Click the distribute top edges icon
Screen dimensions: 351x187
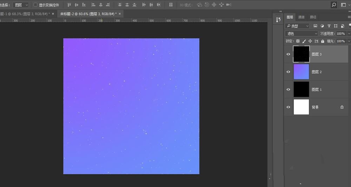pyautogui.click(x=120, y=5)
